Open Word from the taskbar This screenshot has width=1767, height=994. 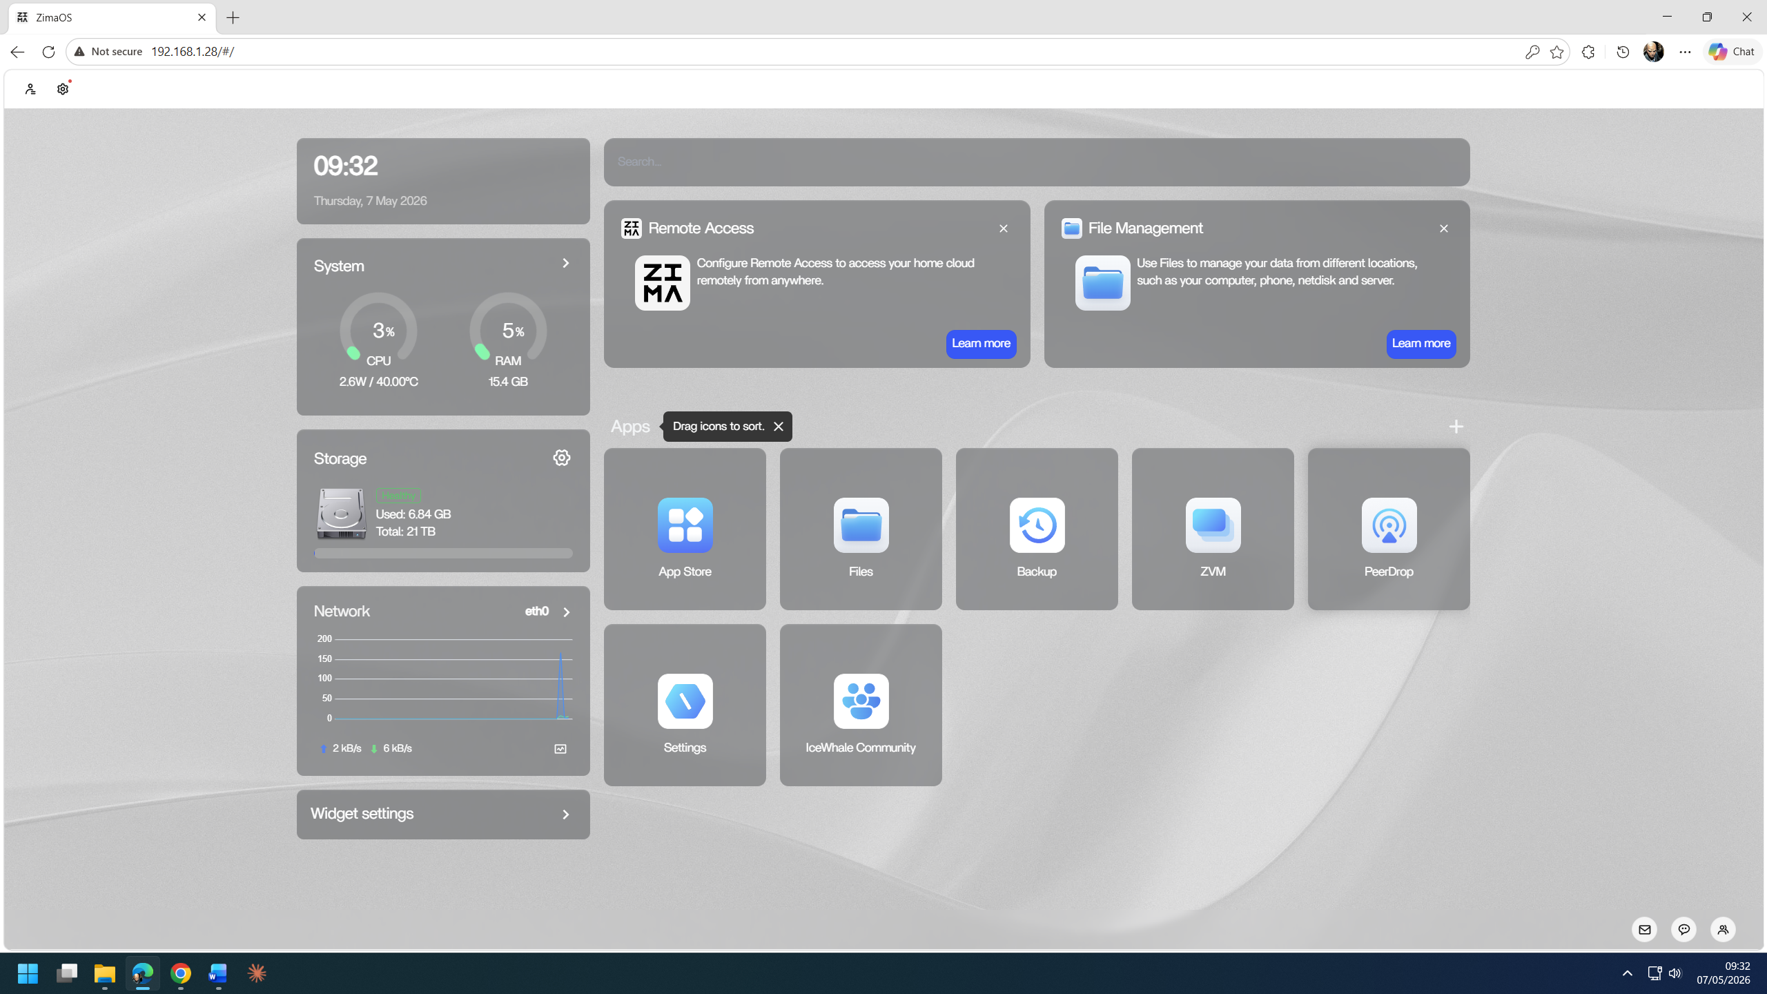tap(218, 973)
